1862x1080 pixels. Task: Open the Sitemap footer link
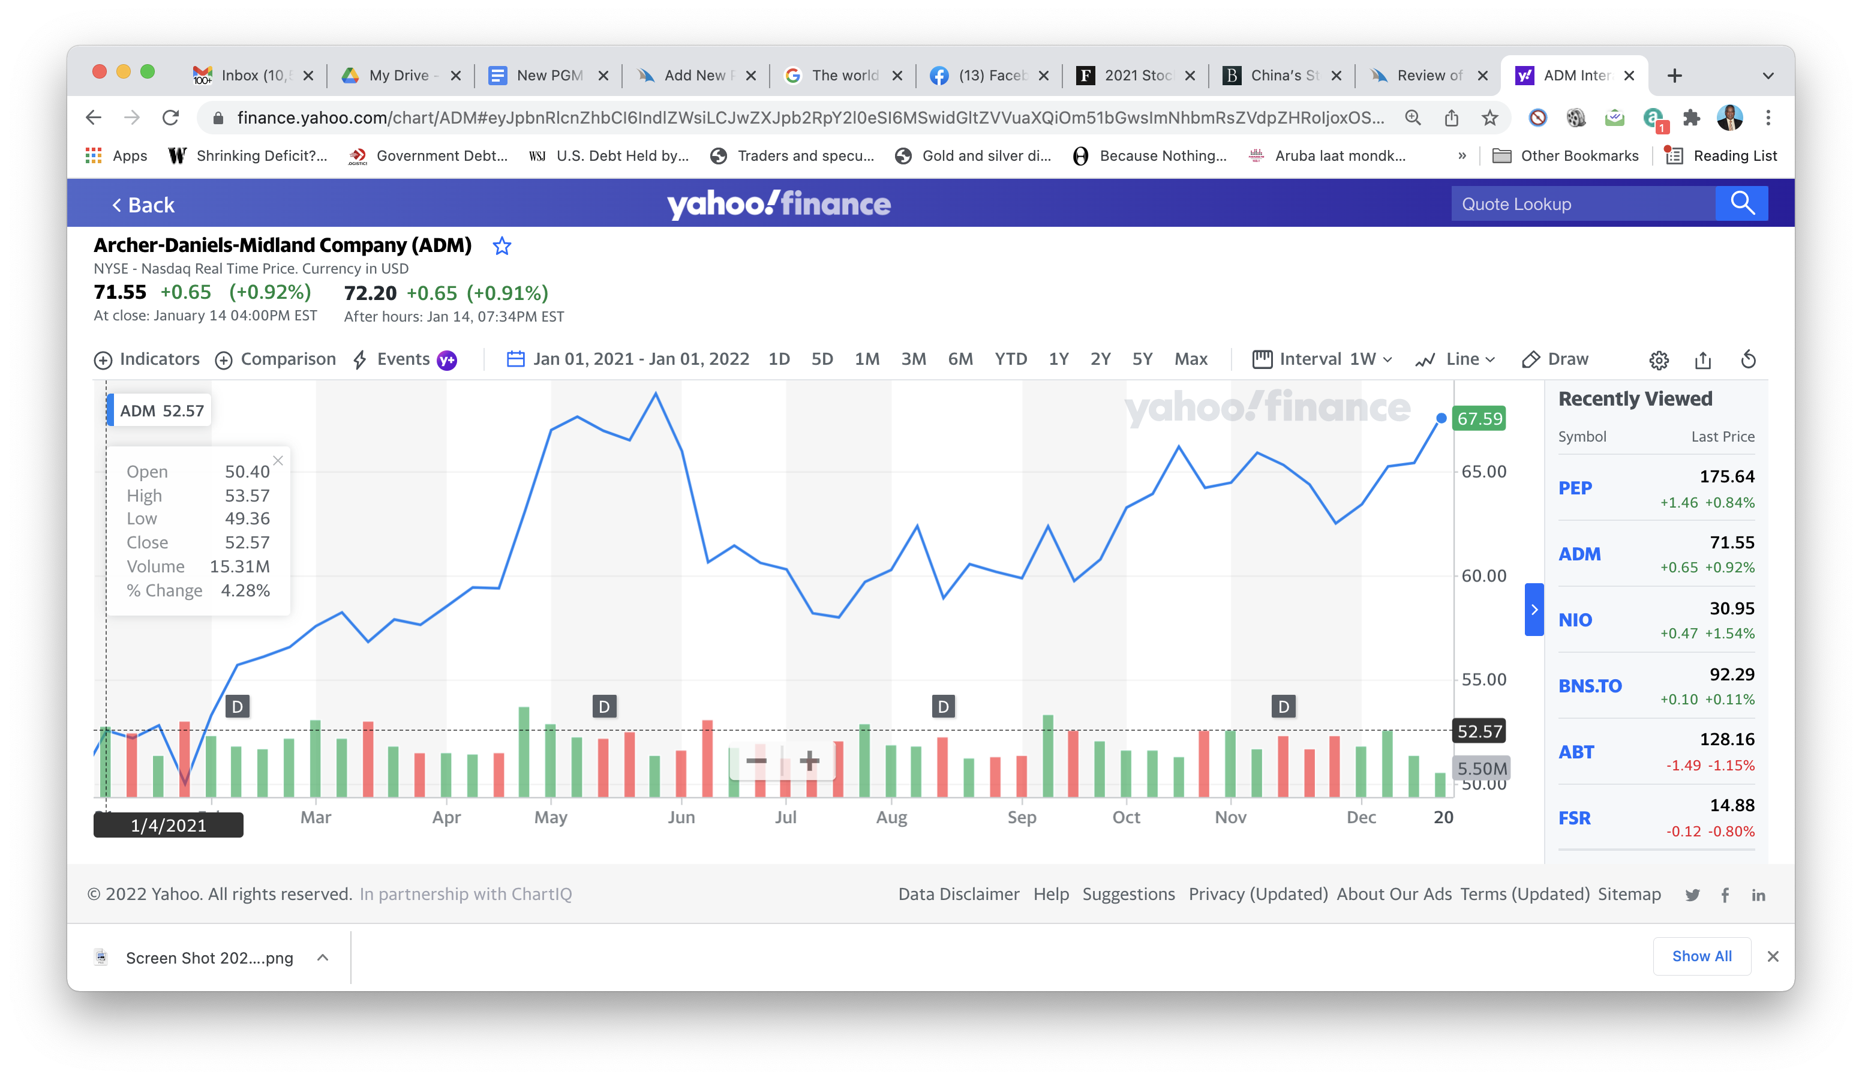pyautogui.click(x=1629, y=894)
